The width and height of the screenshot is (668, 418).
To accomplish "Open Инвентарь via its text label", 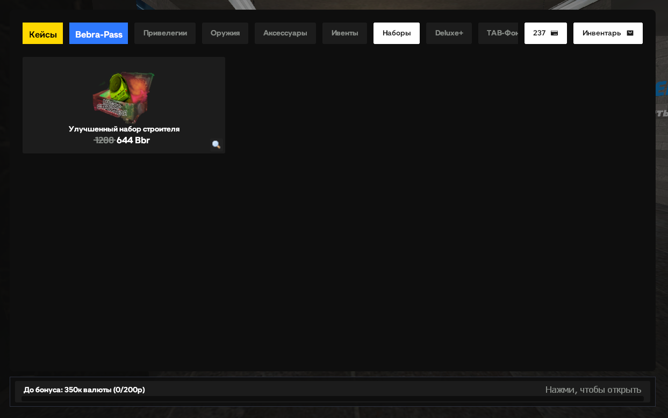I will 601,33.
